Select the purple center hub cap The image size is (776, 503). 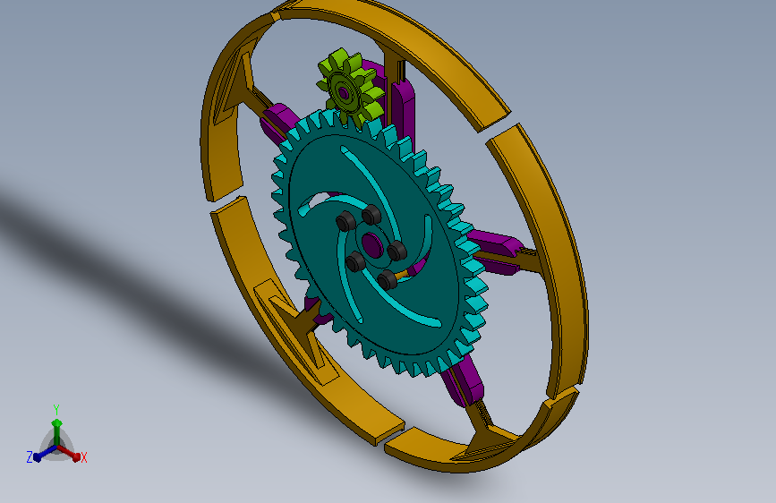click(x=371, y=243)
